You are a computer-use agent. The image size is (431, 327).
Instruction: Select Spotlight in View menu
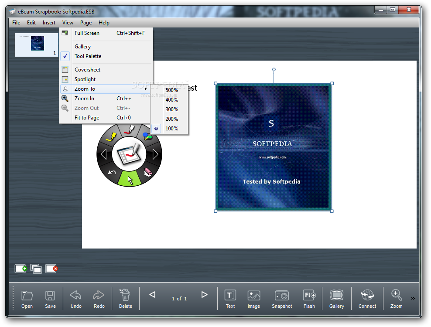106,79
